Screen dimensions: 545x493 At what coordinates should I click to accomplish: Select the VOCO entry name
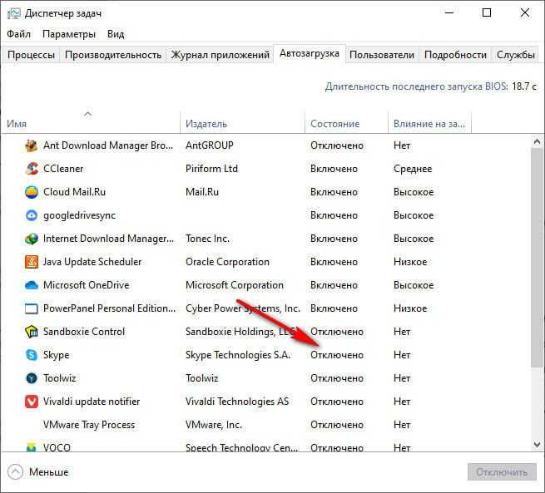click(x=57, y=447)
